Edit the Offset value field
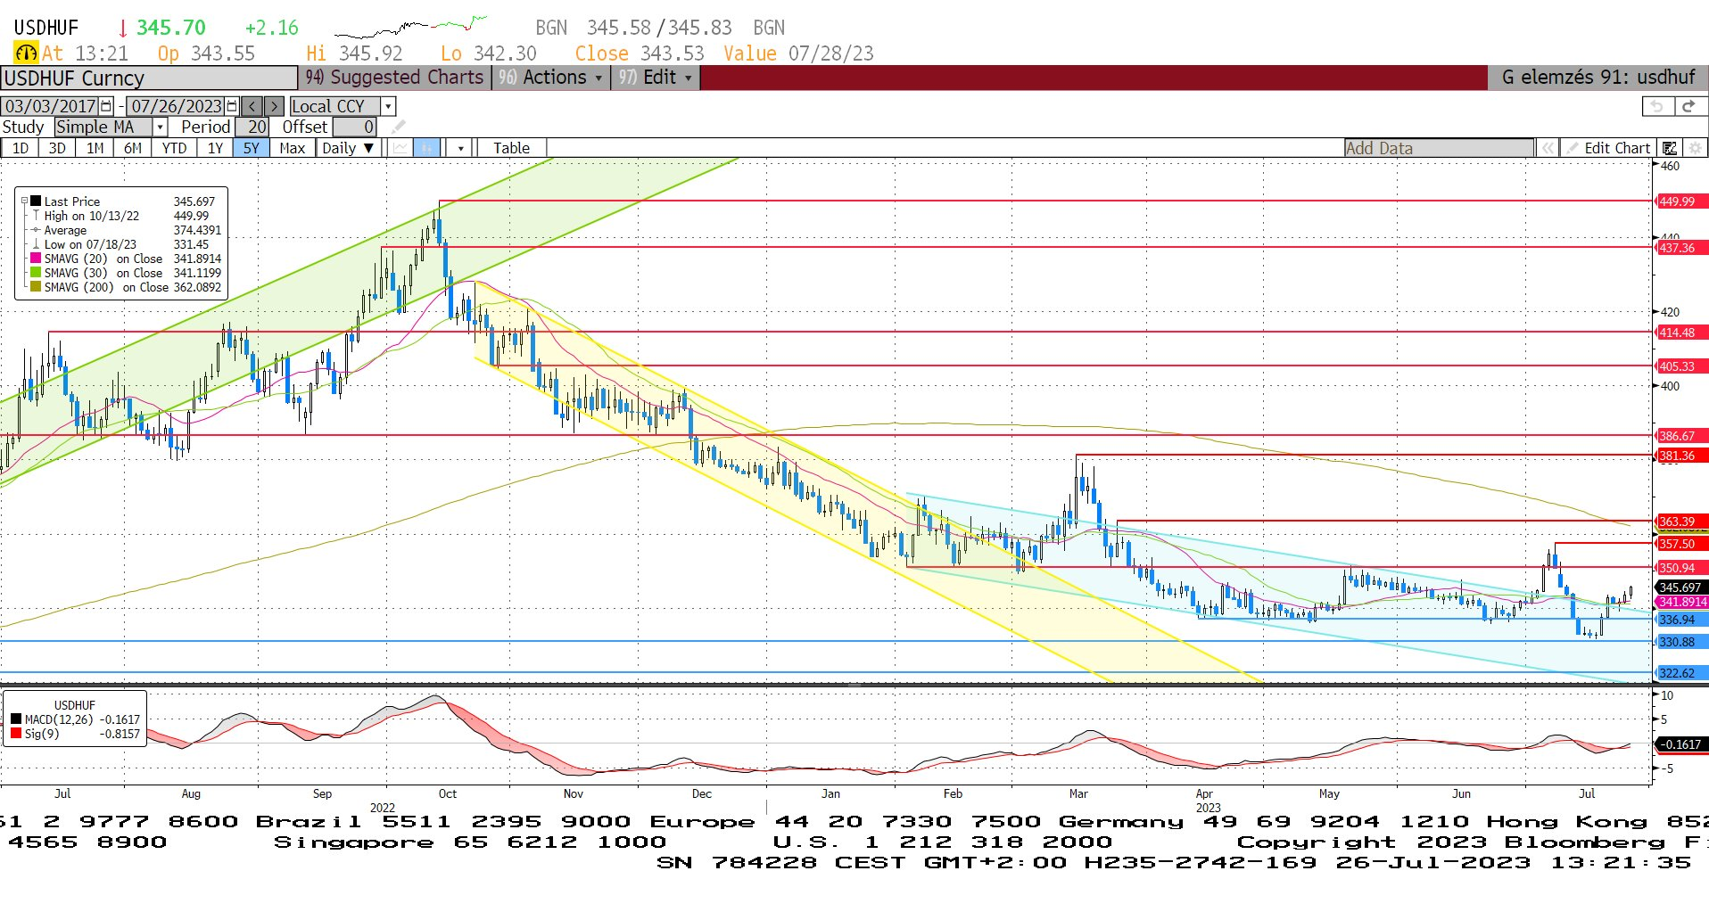The height and width of the screenshot is (912, 1709). (355, 127)
